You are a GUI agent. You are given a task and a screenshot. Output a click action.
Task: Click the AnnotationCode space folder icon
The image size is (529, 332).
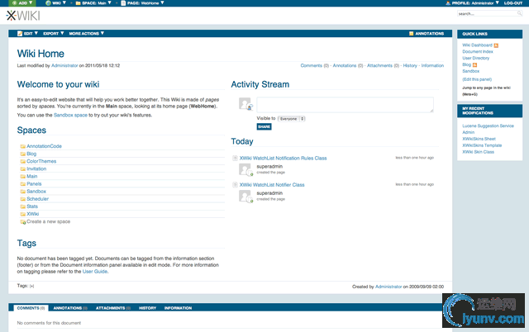pyautogui.click(x=22, y=146)
